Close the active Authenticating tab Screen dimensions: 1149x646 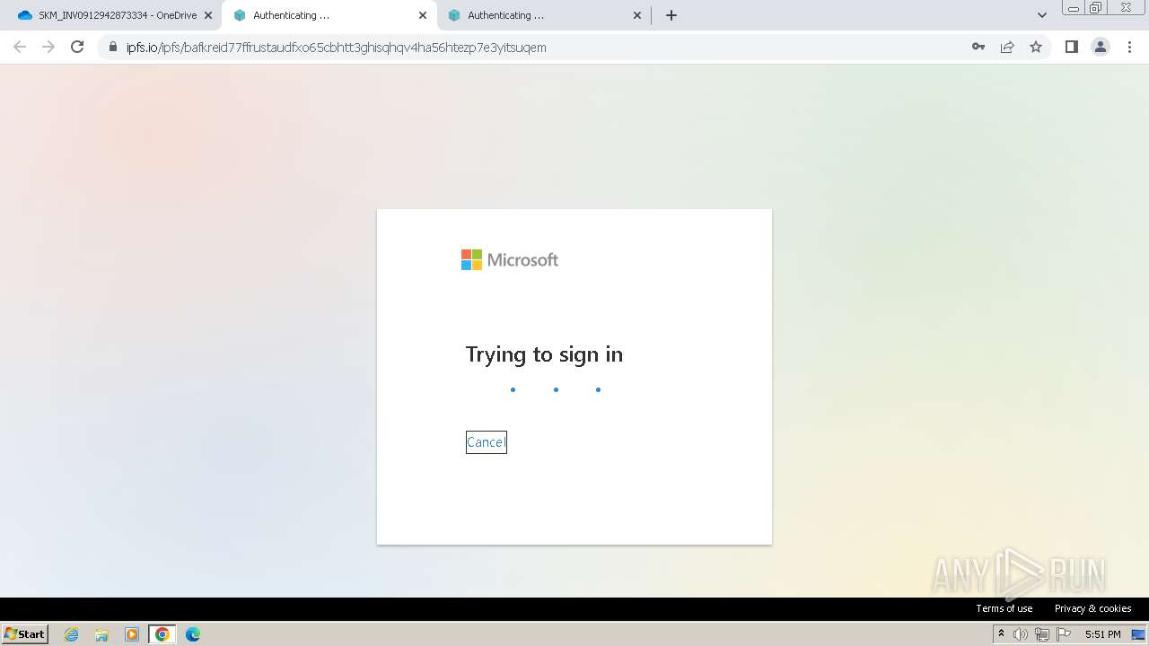[x=423, y=15]
